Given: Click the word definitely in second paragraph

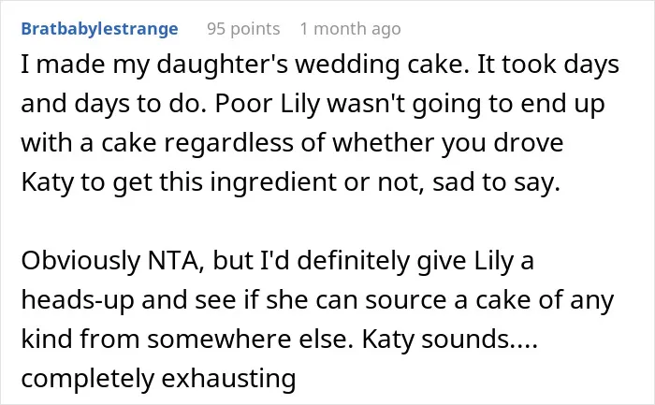Looking at the screenshot, I should tap(354, 261).
